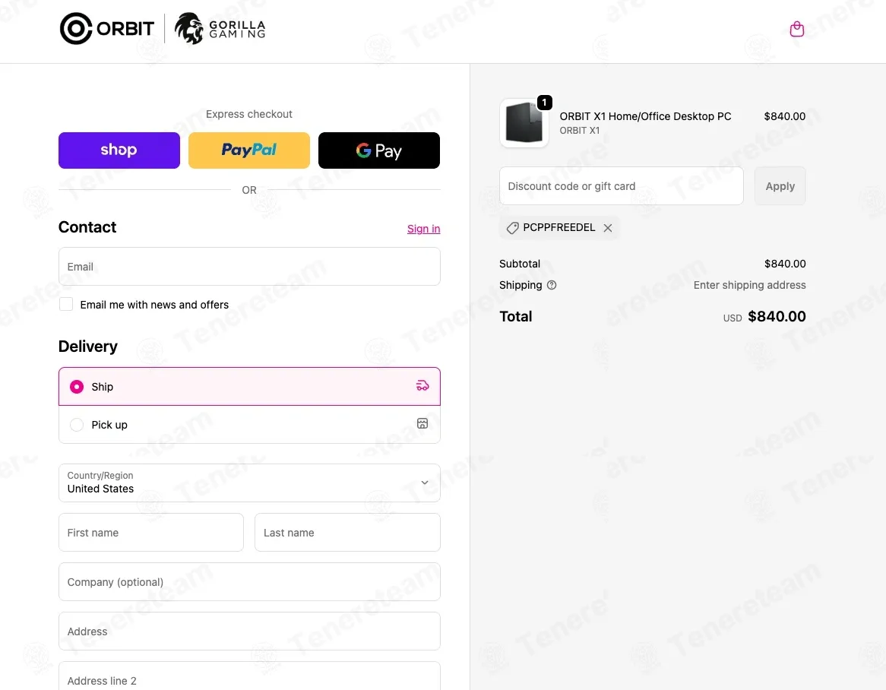Pay with Shop Pay express checkout
886x690 pixels.
pyautogui.click(x=119, y=150)
